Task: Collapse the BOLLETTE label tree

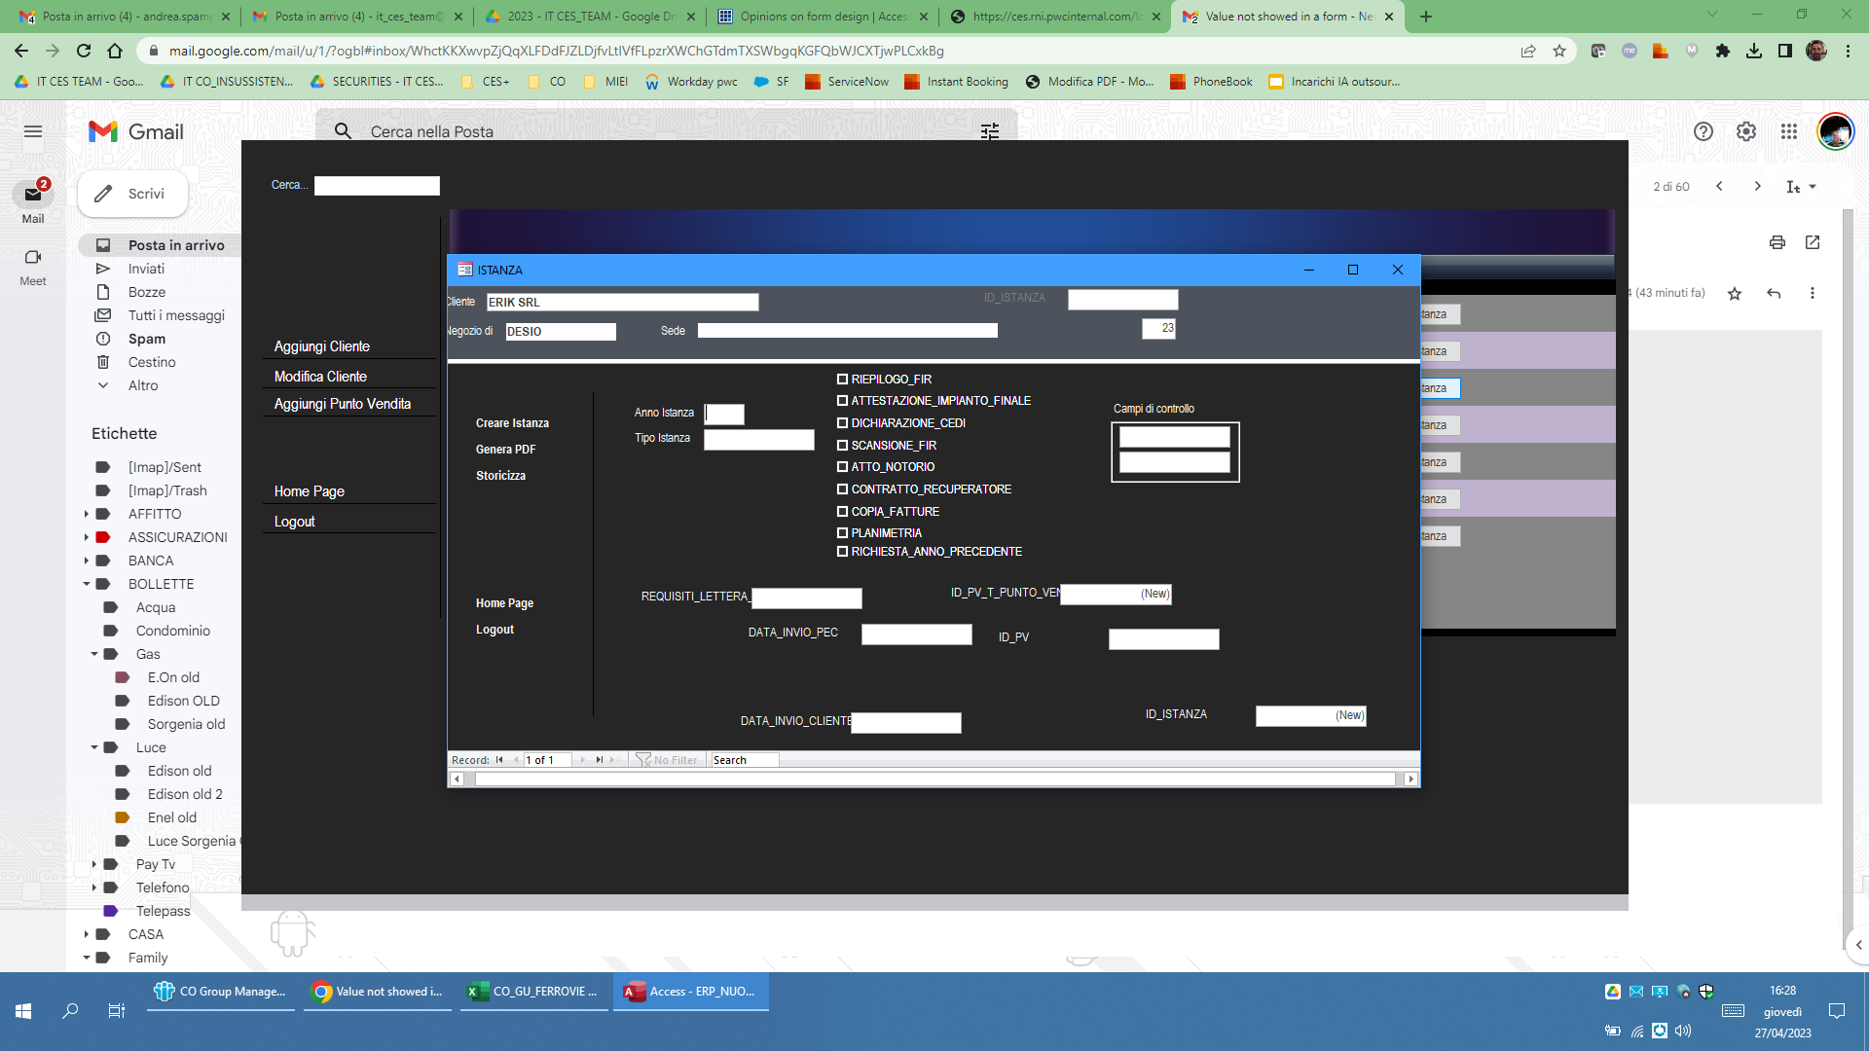Action: click(87, 584)
